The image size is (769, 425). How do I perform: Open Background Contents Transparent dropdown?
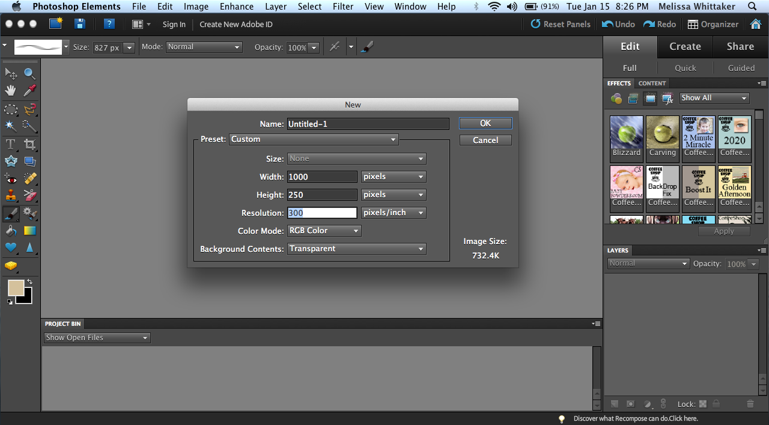click(357, 249)
